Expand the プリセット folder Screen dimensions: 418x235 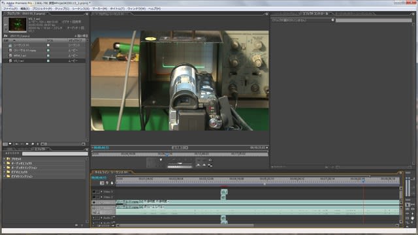coord(5,159)
